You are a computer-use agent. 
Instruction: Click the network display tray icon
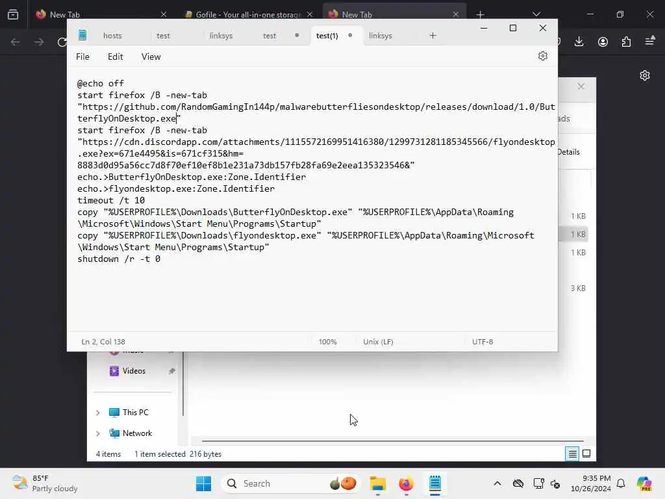(x=538, y=483)
